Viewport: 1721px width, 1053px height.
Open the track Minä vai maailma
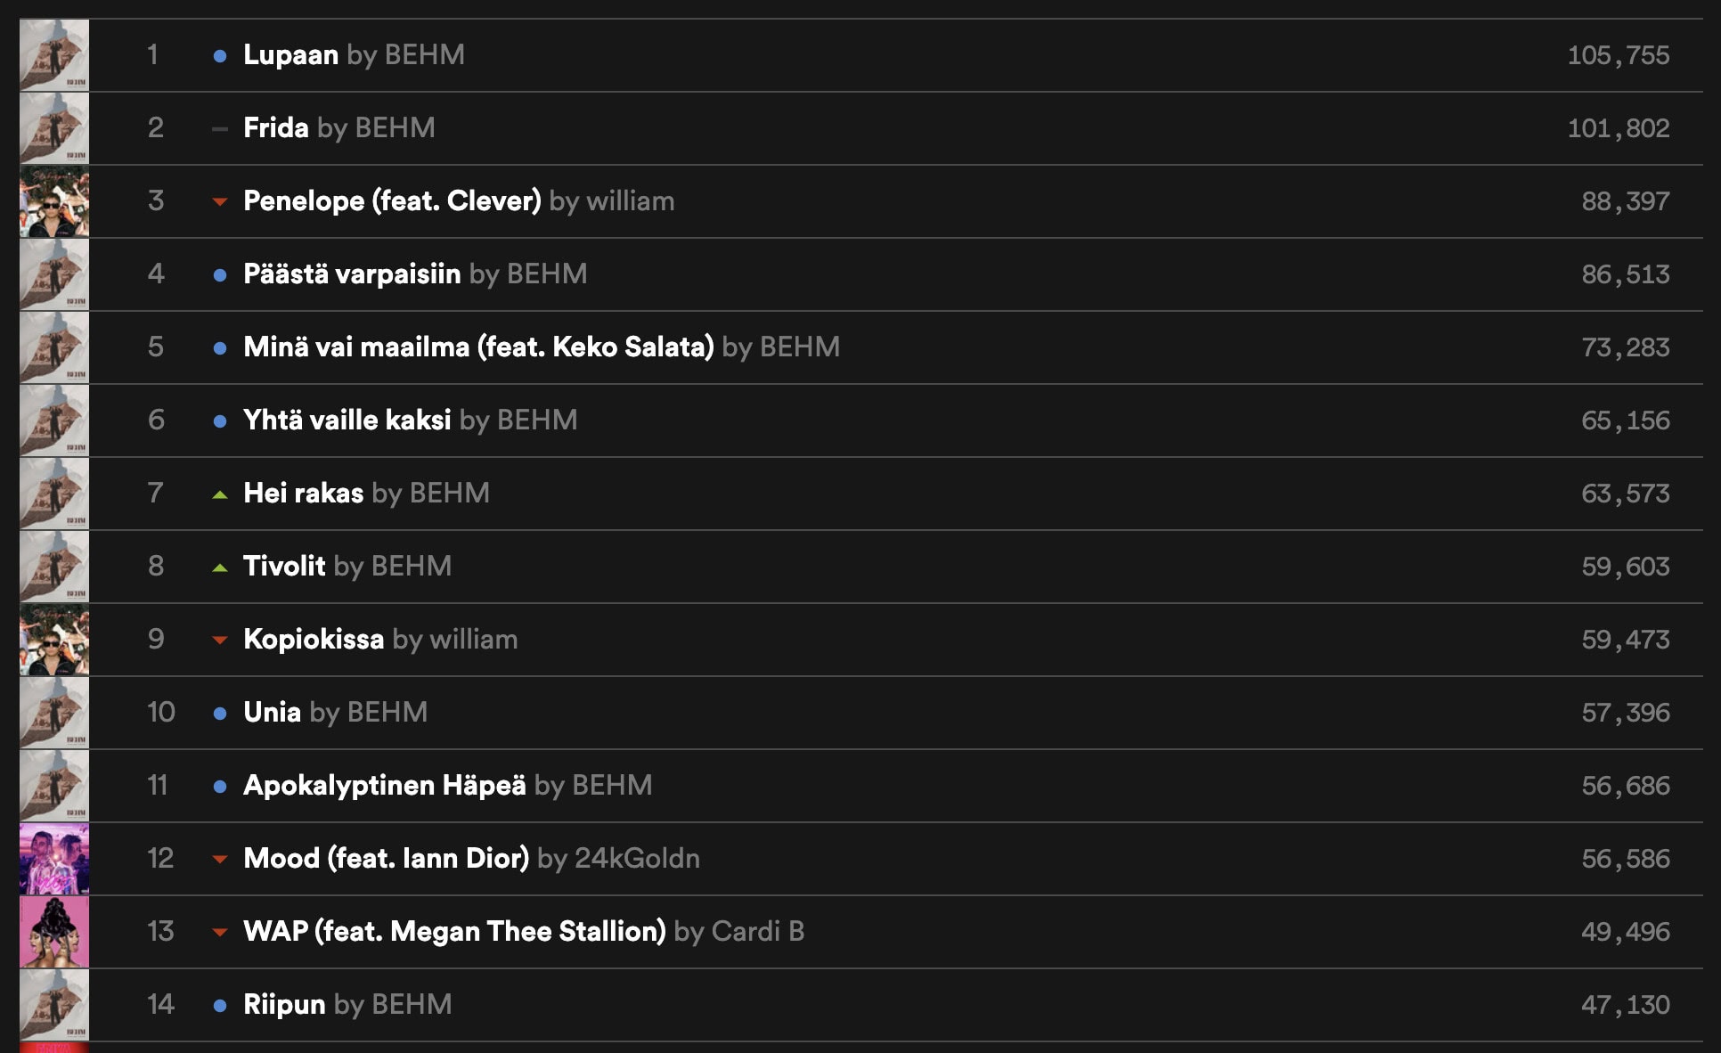478,347
